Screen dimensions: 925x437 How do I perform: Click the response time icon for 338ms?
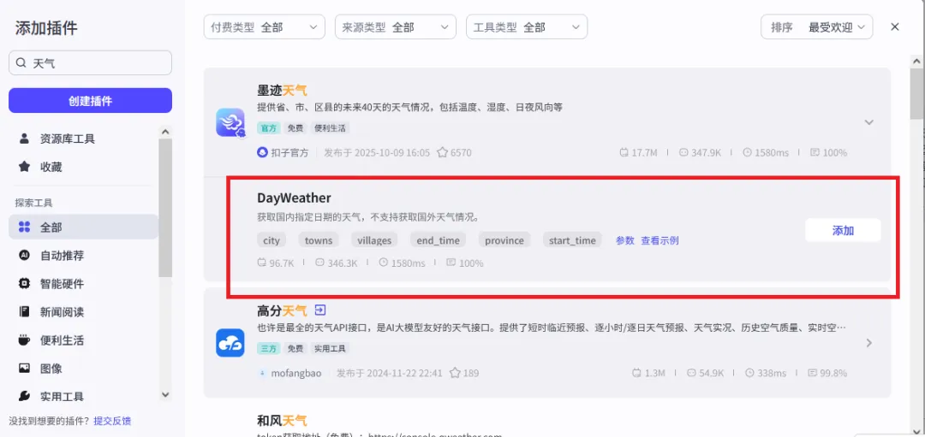pyautogui.click(x=749, y=373)
